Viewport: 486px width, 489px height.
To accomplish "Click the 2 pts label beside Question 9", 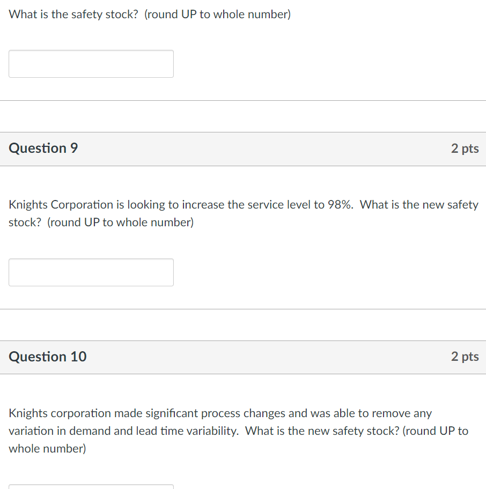I will 465,149.
